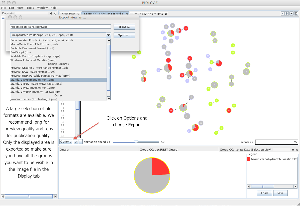The width and height of the screenshot is (300, 206).
Task: Select Java Source File (.java) format
Action: pyautogui.click(x=58, y=99)
